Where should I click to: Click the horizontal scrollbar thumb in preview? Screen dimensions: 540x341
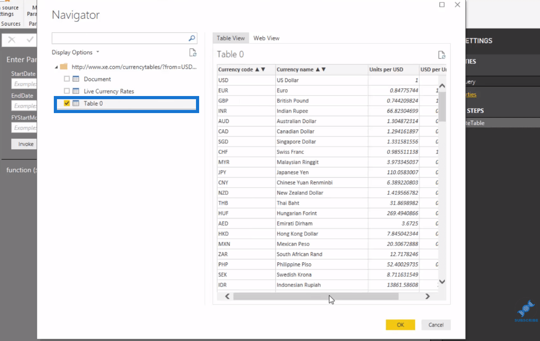coord(316,296)
